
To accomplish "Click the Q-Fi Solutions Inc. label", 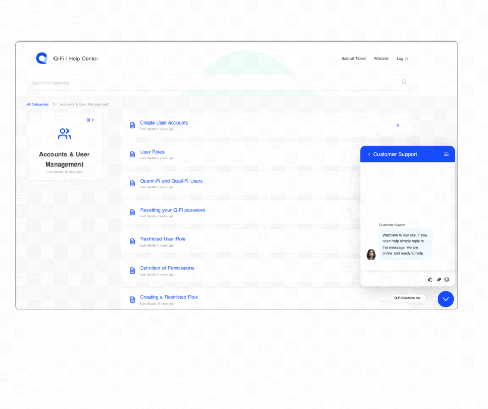I will point(407,298).
